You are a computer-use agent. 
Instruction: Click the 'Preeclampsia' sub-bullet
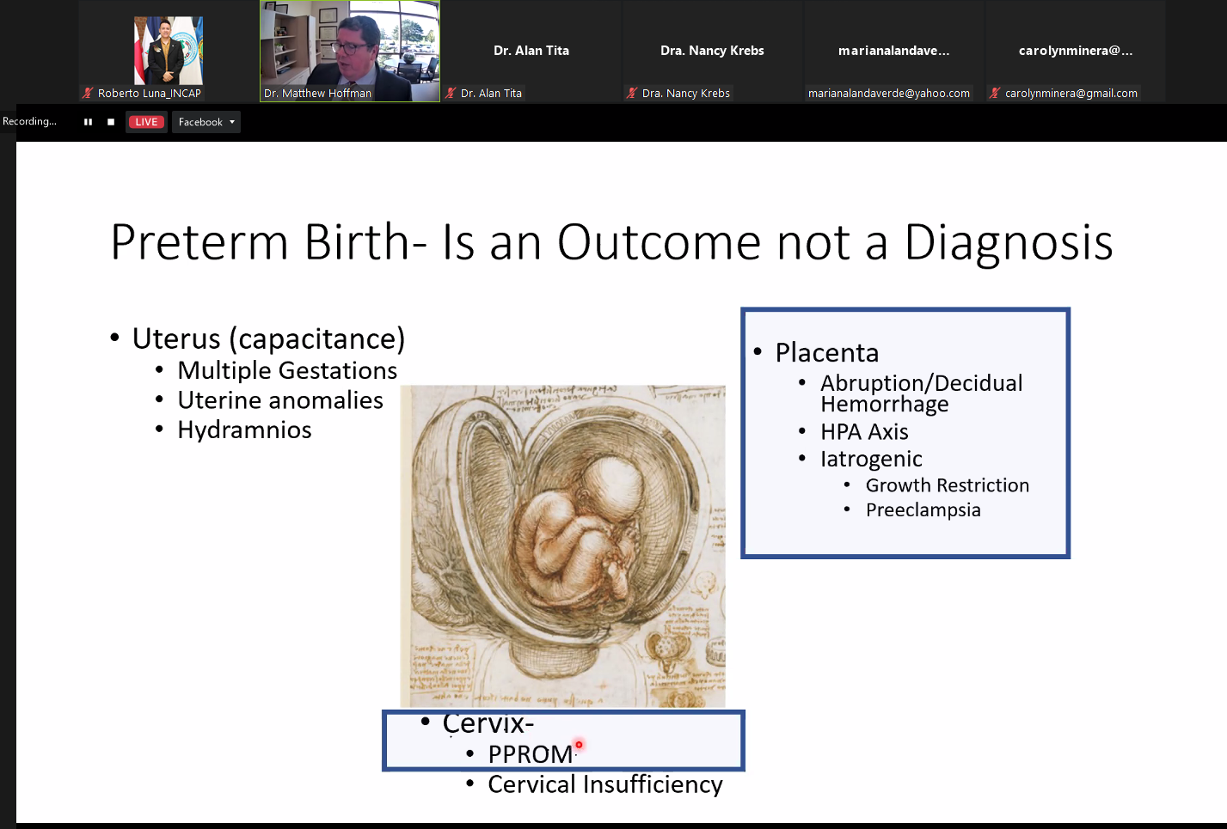[x=923, y=510]
